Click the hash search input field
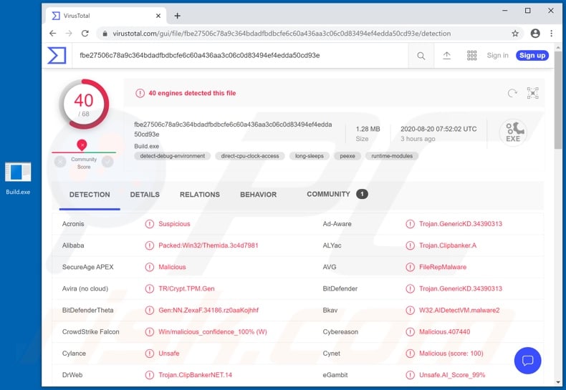 [240, 56]
